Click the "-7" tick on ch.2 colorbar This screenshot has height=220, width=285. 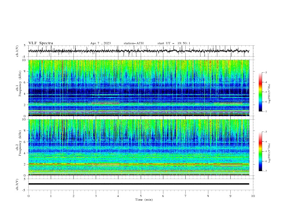266,171
